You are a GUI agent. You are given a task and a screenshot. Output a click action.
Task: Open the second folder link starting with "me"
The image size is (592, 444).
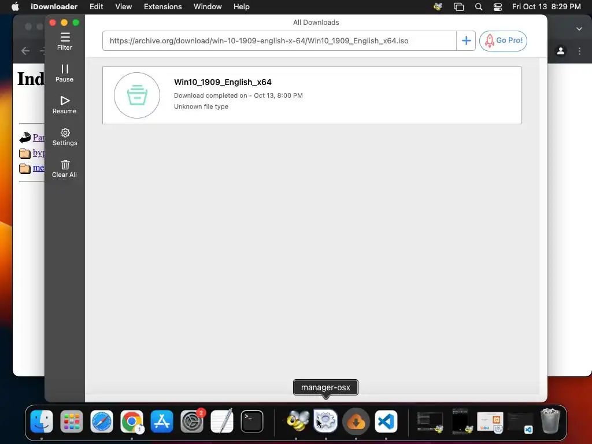[x=39, y=167]
